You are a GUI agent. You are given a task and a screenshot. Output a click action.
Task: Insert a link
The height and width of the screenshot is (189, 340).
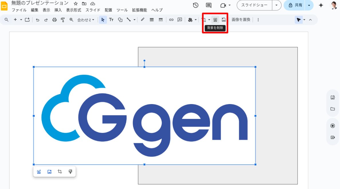(171, 20)
